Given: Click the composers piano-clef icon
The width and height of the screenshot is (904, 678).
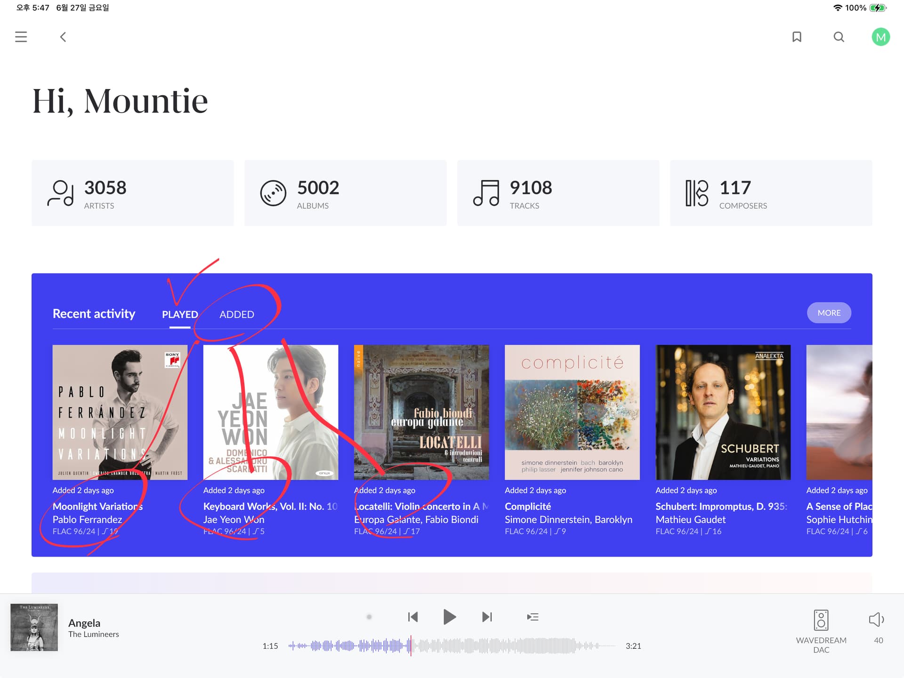Looking at the screenshot, I should tap(697, 193).
